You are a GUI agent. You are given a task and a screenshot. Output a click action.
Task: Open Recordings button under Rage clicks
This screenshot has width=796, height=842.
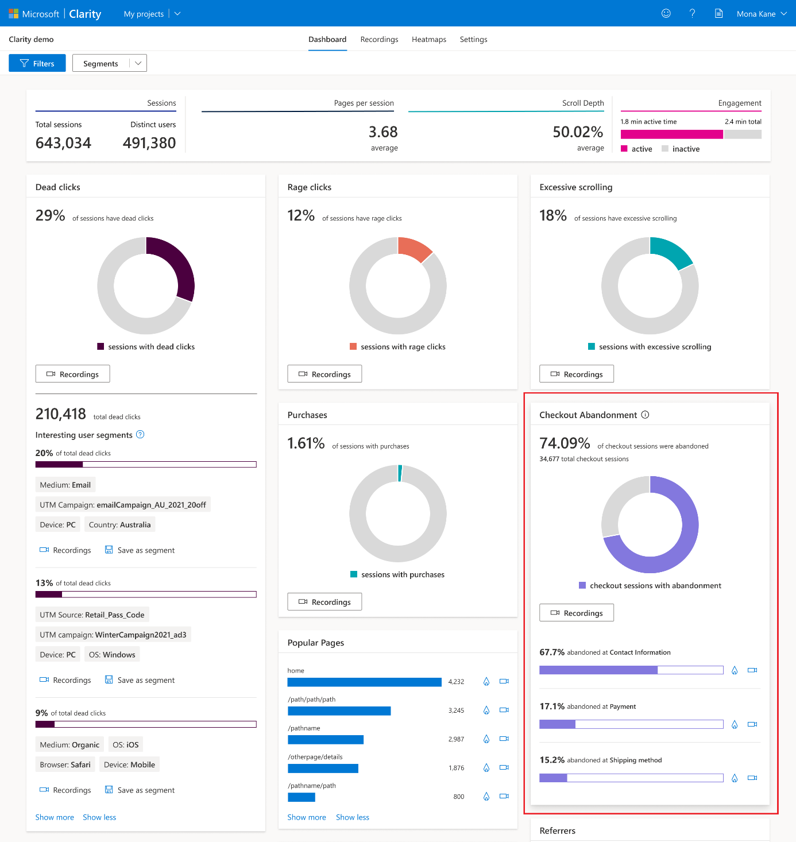click(324, 374)
